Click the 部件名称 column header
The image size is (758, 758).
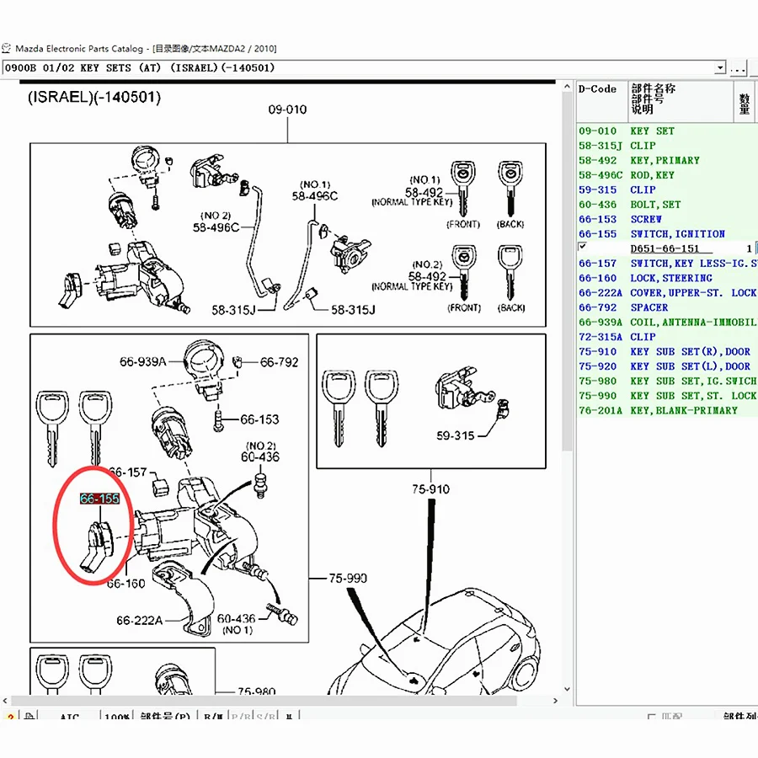681,101
